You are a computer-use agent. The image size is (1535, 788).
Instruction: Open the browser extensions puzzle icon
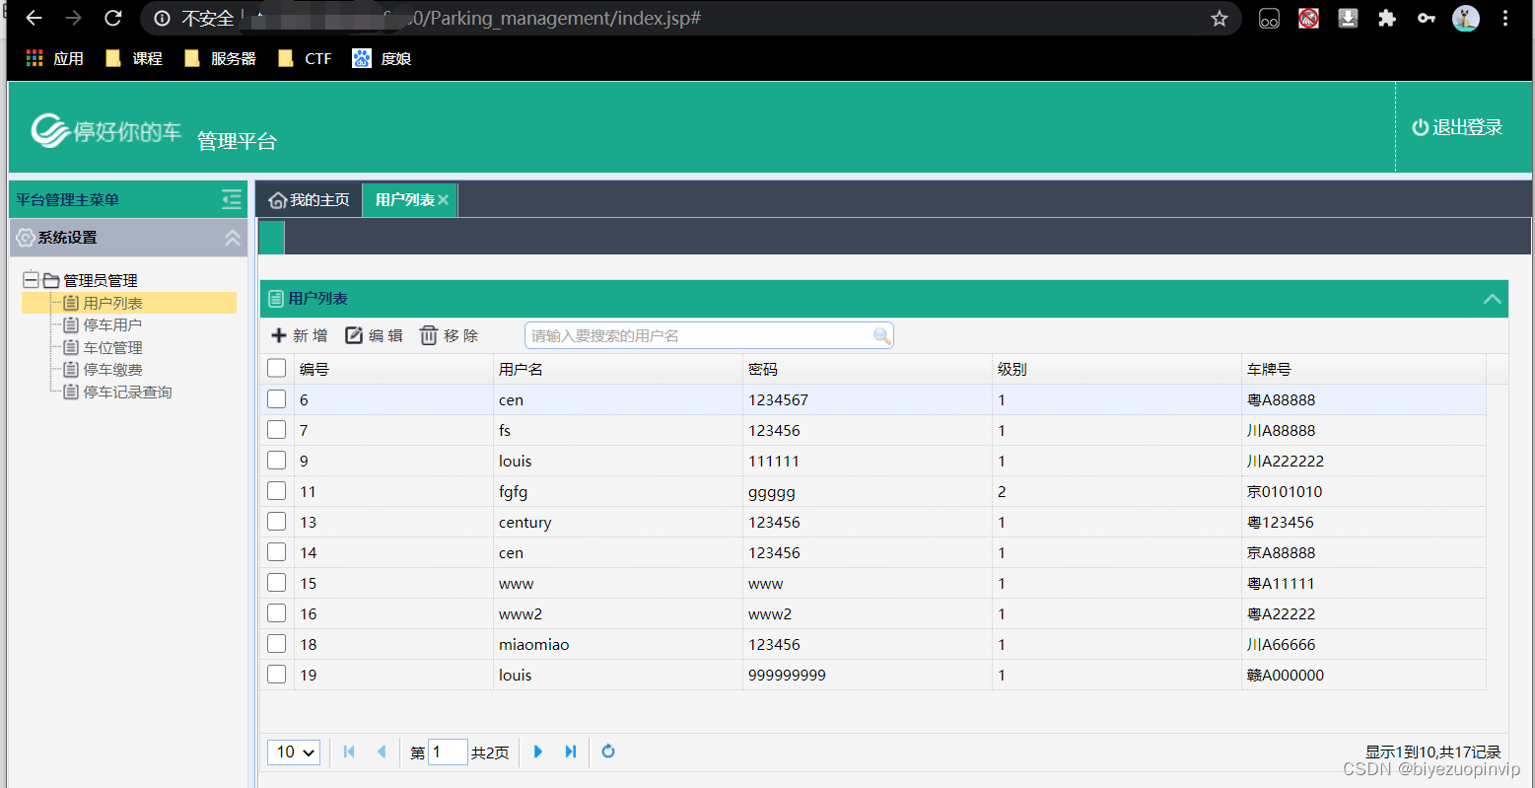point(1387,18)
